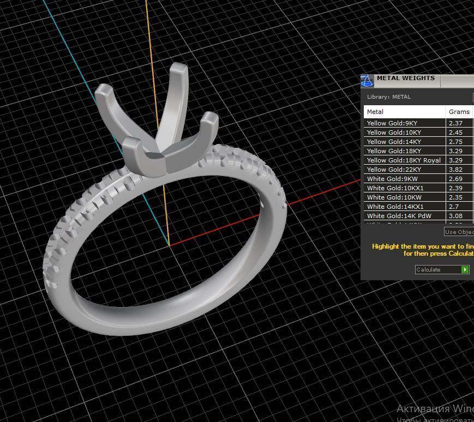
Task: Click the green Calculate arrow icon
Action: [465, 269]
